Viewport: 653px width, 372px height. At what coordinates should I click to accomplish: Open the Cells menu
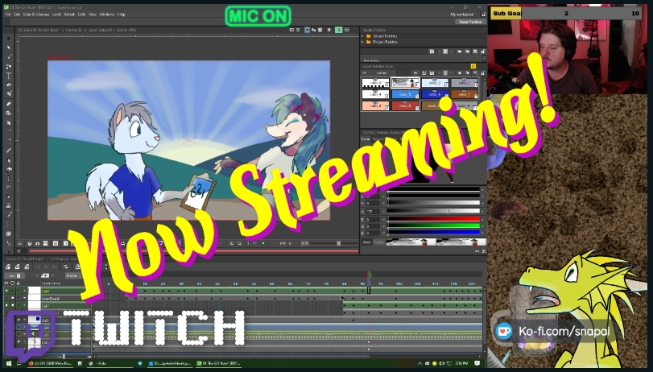[81, 14]
